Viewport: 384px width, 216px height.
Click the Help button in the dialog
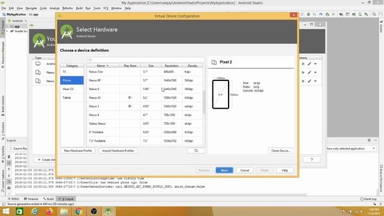point(284,170)
